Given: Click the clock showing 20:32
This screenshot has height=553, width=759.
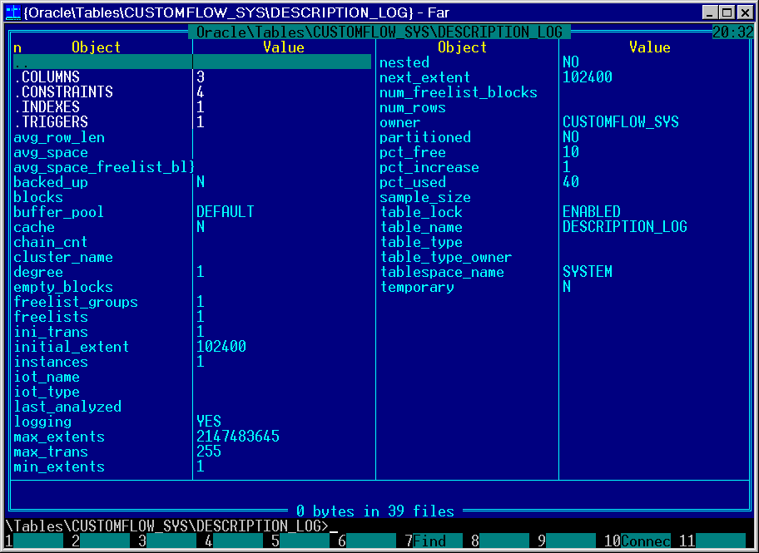Looking at the screenshot, I should (x=733, y=32).
